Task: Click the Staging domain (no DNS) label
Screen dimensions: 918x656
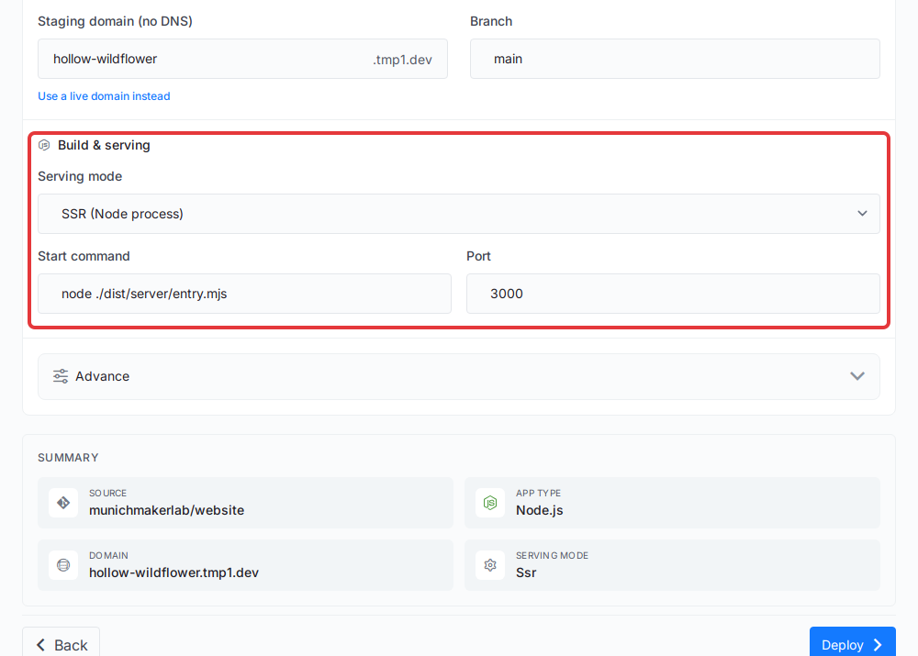Action: click(x=115, y=22)
